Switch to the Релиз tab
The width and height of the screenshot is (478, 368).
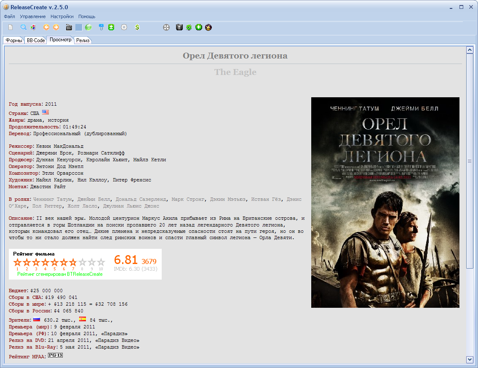[83, 40]
